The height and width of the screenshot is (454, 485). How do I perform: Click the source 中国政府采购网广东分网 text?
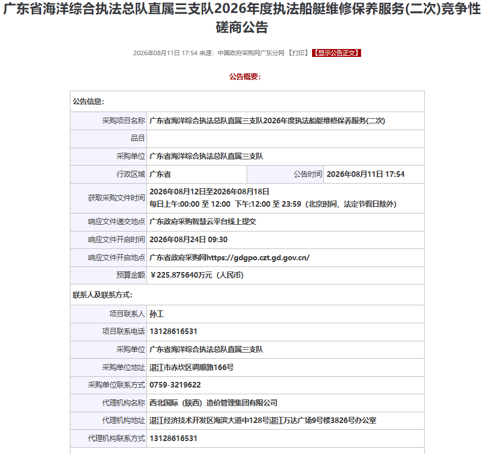pos(251,53)
